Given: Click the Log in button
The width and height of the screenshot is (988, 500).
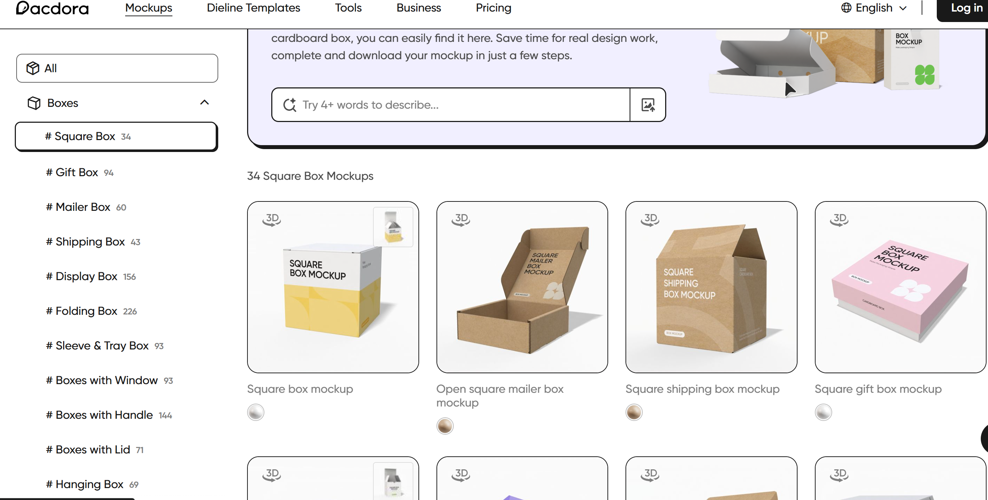Looking at the screenshot, I should [x=965, y=8].
